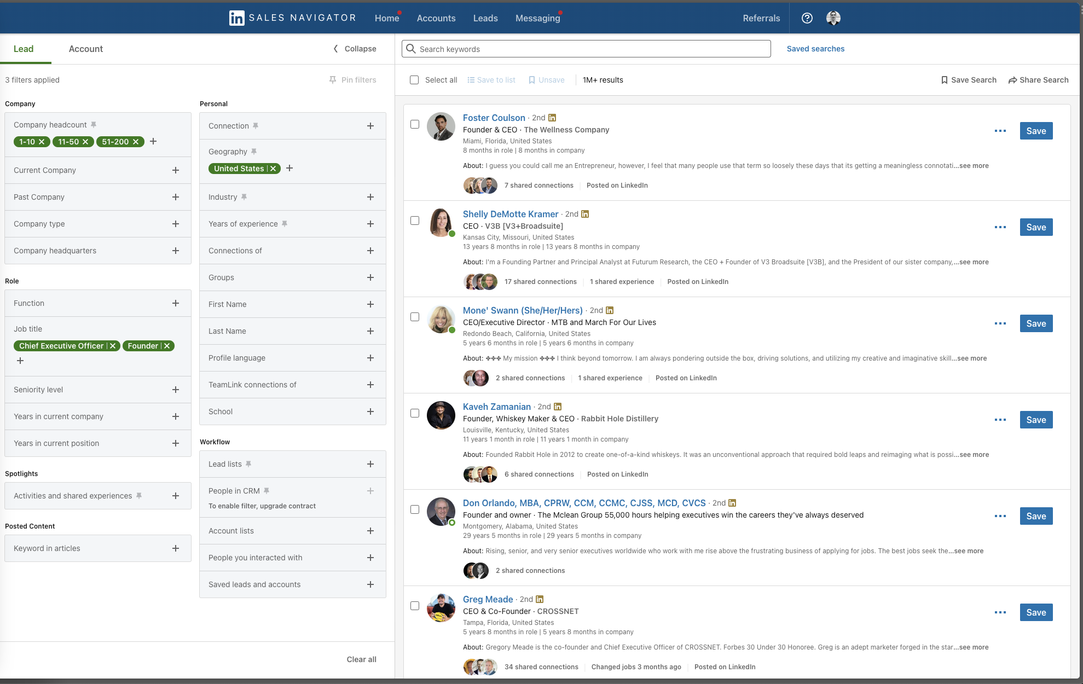This screenshot has height=684, width=1083.
Task: Open Saved searches link
Action: click(815, 49)
